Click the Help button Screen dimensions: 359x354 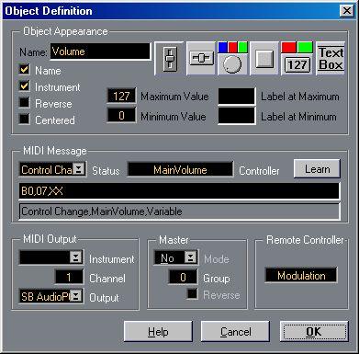158,332
